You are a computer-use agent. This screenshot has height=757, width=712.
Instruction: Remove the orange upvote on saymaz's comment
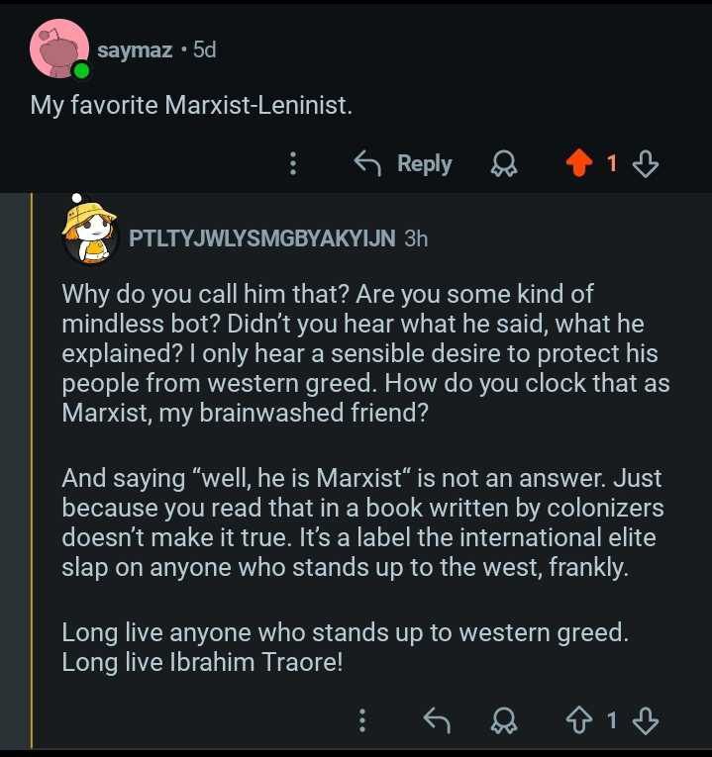[579, 164]
